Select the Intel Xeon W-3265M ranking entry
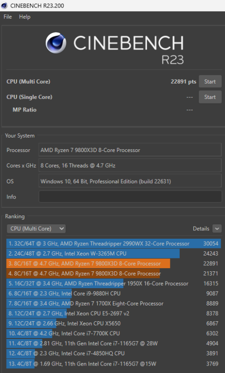225x373 pixels. [x=113, y=254]
